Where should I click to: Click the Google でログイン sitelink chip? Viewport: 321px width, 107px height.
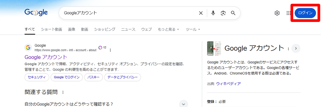67,77
